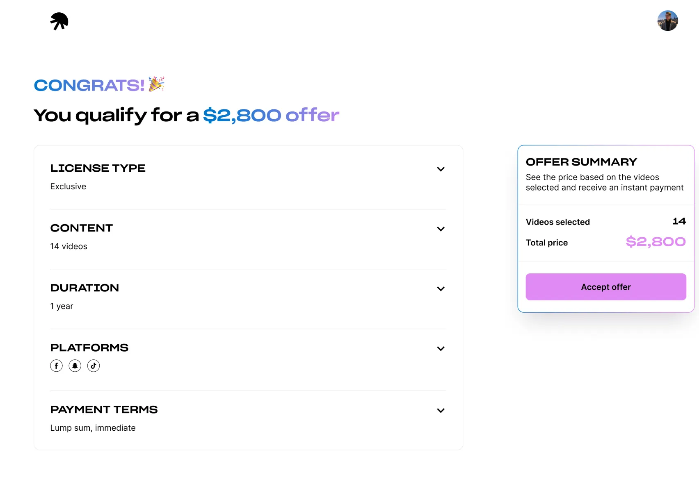Image resolution: width=699 pixels, height=477 pixels.
Task: Click the $2,800 total price amount
Action: point(656,242)
